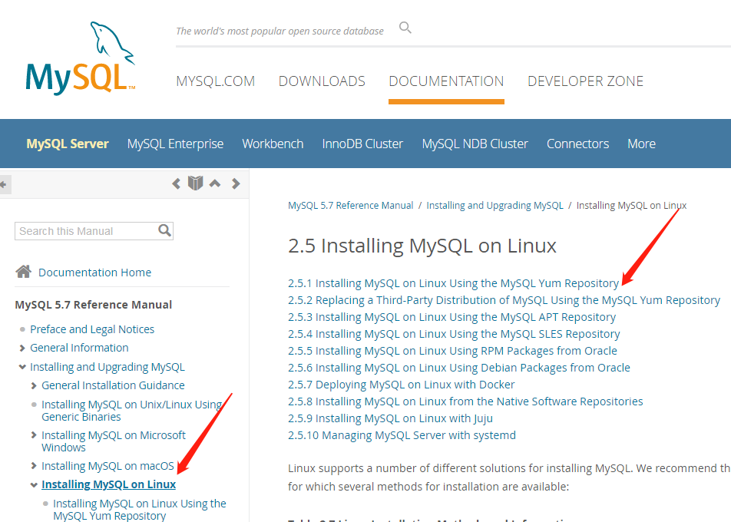Click the top site search field

click(279, 31)
